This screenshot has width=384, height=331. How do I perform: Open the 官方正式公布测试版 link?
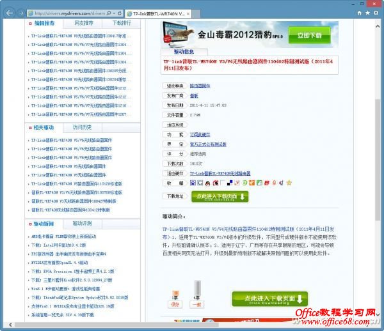(x=208, y=144)
